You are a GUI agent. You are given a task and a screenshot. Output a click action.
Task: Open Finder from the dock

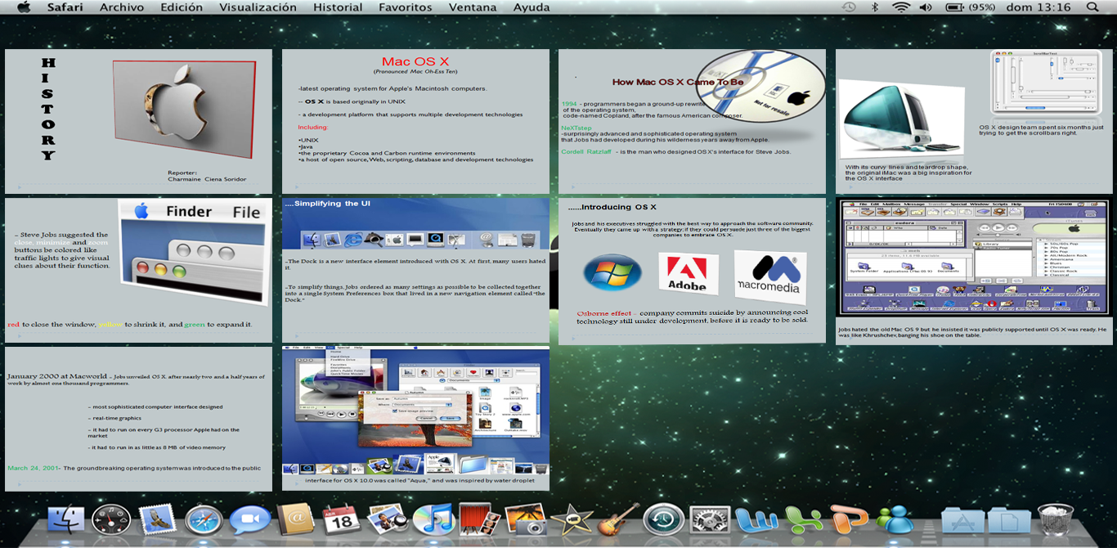coord(65,519)
